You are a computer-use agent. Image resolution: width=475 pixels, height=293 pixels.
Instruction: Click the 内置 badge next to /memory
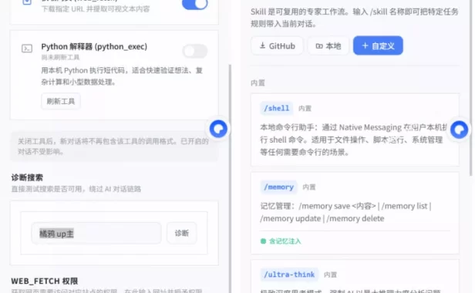[309, 187]
